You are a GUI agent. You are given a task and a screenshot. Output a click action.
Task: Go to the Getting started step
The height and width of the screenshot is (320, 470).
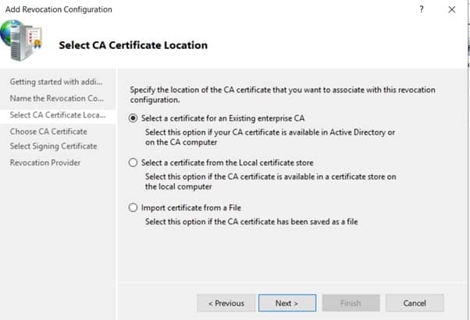point(55,82)
